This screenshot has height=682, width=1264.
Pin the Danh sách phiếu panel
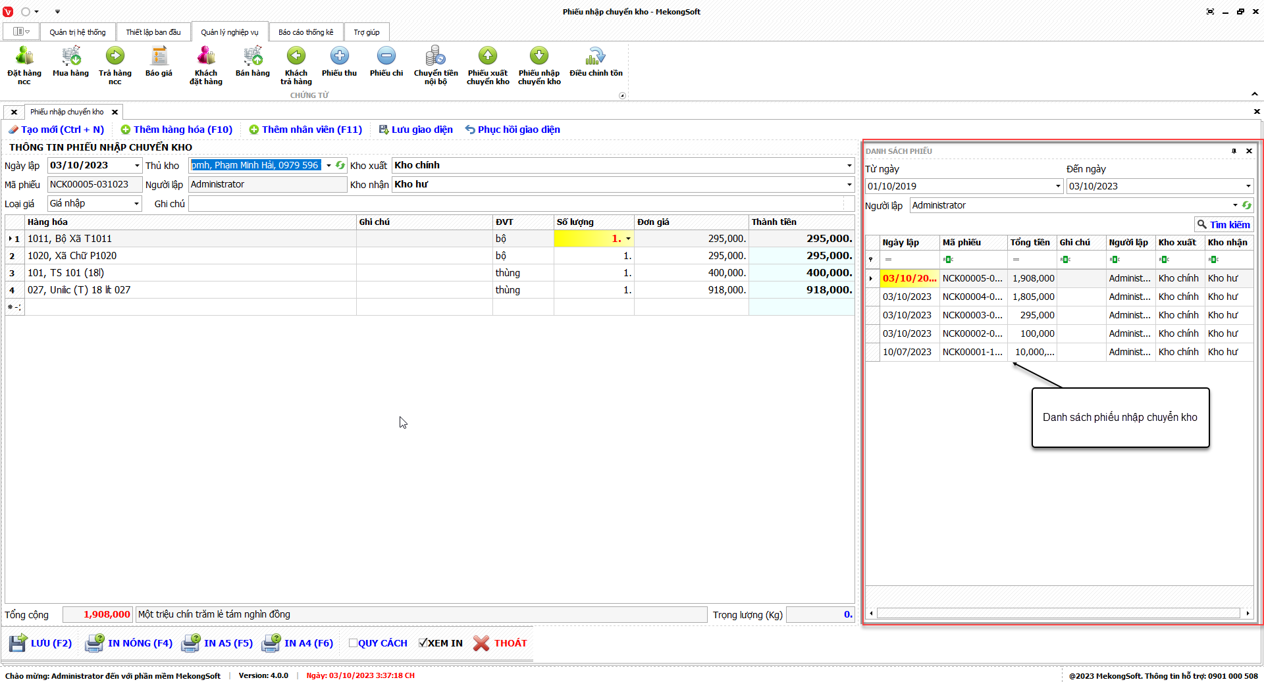click(1234, 151)
